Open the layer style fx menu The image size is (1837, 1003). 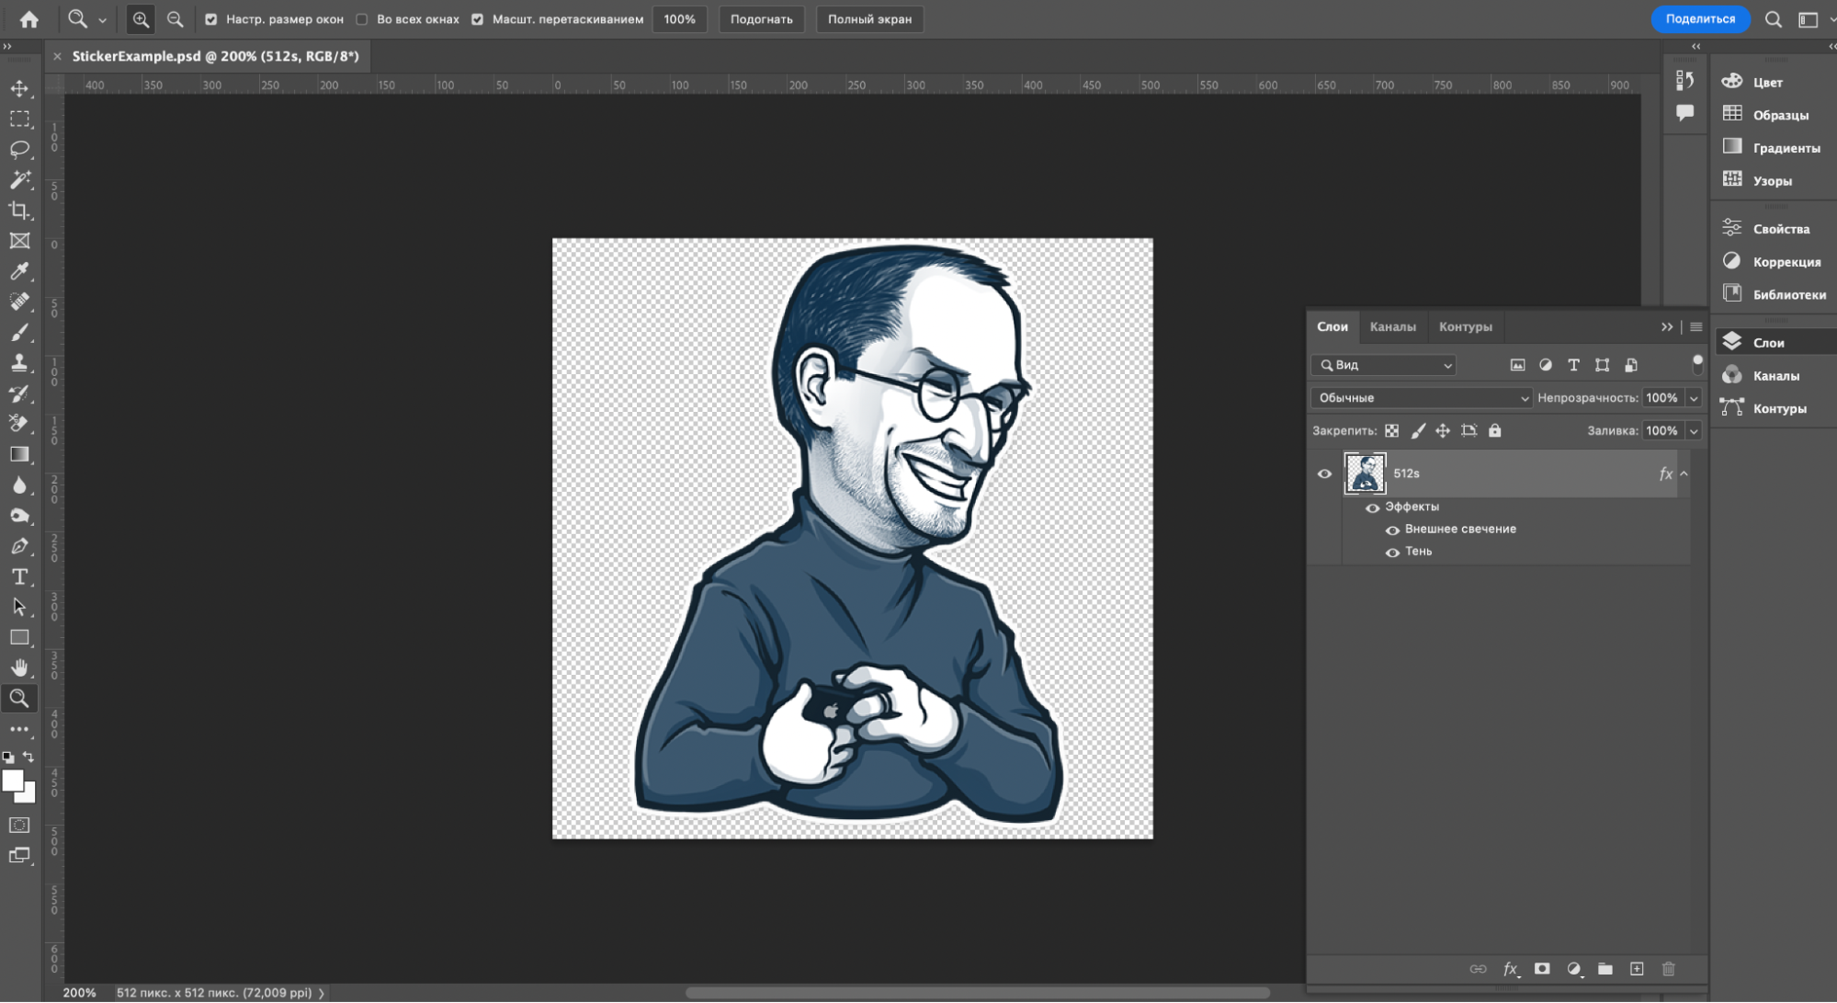pyautogui.click(x=1510, y=969)
